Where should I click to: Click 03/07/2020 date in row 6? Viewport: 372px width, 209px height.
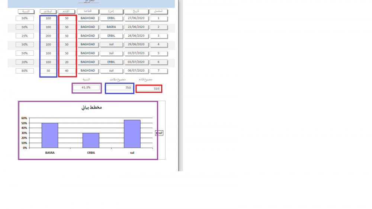coord(136,62)
